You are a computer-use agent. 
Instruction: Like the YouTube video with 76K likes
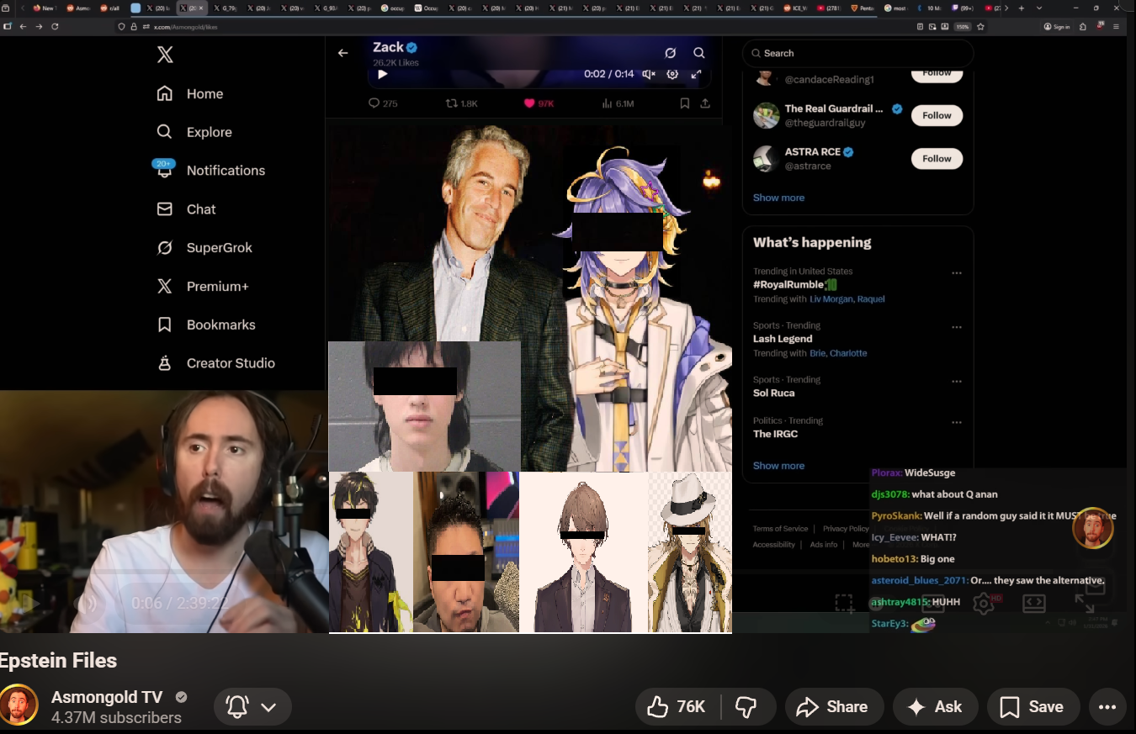click(677, 707)
